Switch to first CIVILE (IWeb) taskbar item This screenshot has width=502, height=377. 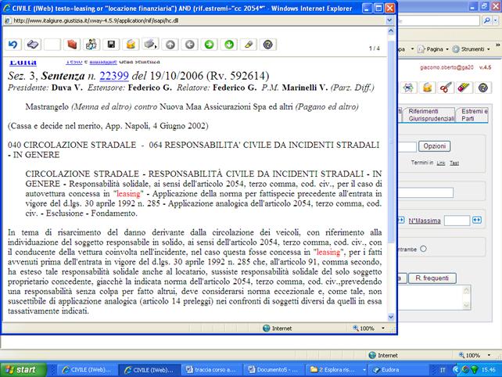(x=86, y=370)
